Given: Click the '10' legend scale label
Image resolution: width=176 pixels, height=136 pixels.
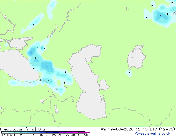Looking at the screenshot, I should 35,135.
